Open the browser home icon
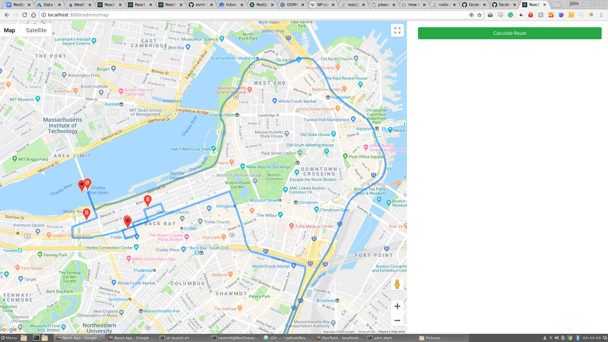Screen dimensions: 608x342 (34, 15)
